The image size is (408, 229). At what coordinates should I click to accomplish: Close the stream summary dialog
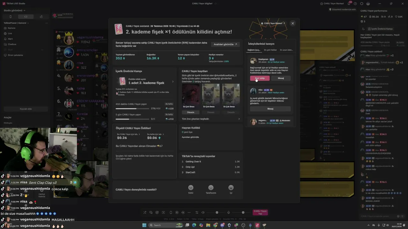tap(293, 23)
